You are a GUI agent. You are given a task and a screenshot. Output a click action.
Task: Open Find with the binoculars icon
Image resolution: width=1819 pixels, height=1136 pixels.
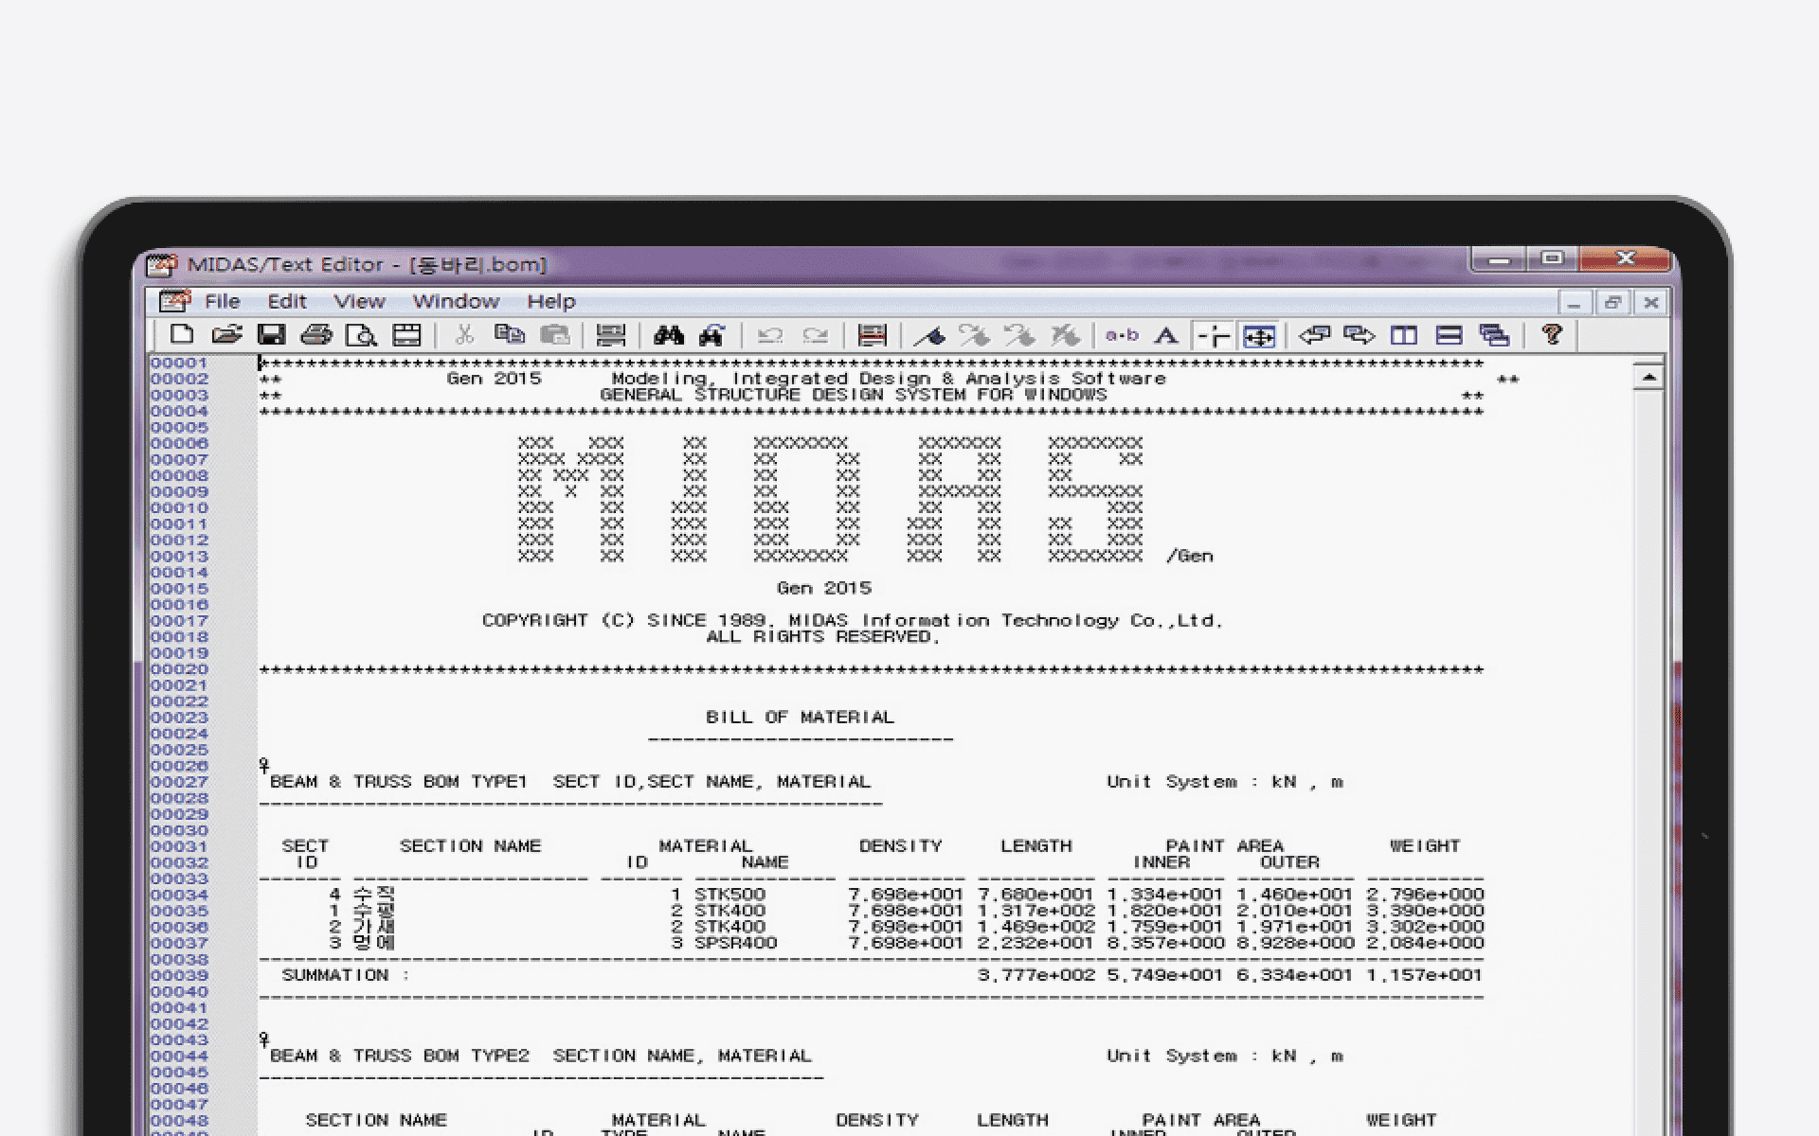[x=669, y=335]
